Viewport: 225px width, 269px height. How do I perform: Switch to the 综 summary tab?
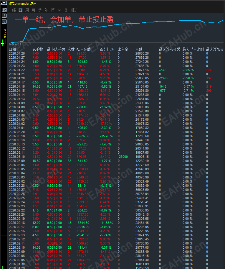pyautogui.click(x=14, y=10)
